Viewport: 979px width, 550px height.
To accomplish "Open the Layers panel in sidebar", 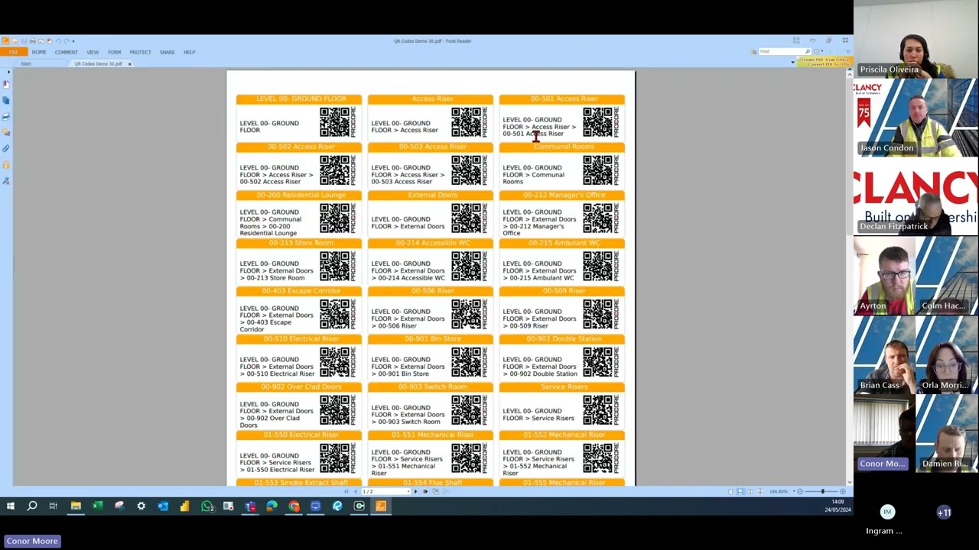I will pyautogui.click(x=6, y=116).
